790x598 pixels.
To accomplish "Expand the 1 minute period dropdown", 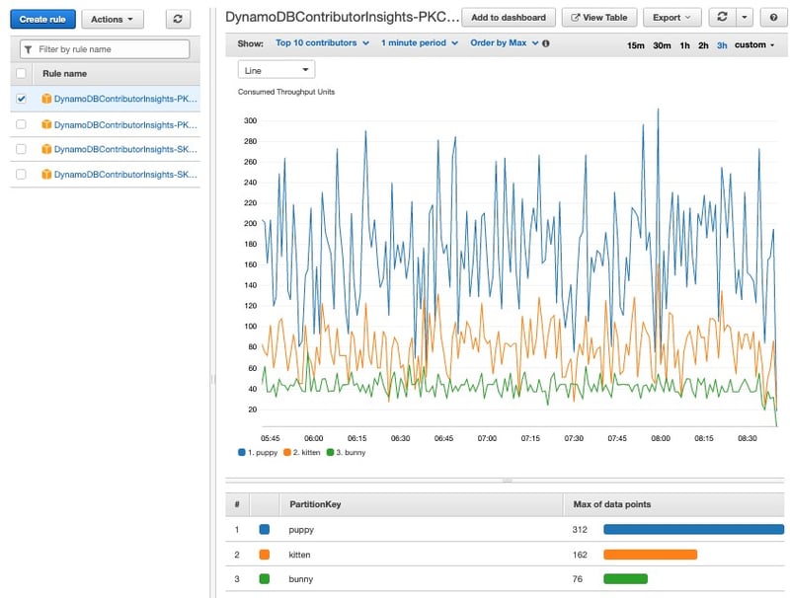I will (420, 43).
